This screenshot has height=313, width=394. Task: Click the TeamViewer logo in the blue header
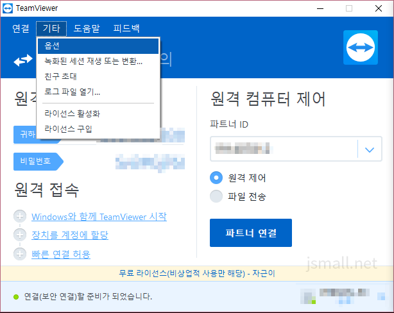tap(361, 47)
